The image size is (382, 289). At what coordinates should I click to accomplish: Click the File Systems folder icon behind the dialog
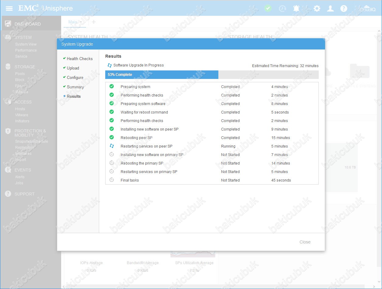pos(359,71)
